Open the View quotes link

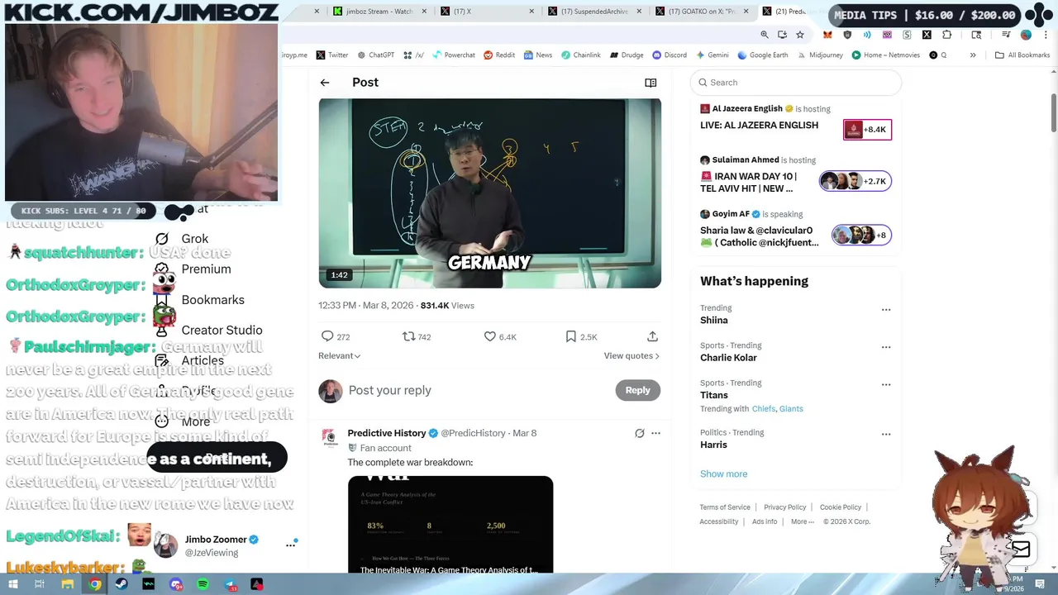pos(631,355)
